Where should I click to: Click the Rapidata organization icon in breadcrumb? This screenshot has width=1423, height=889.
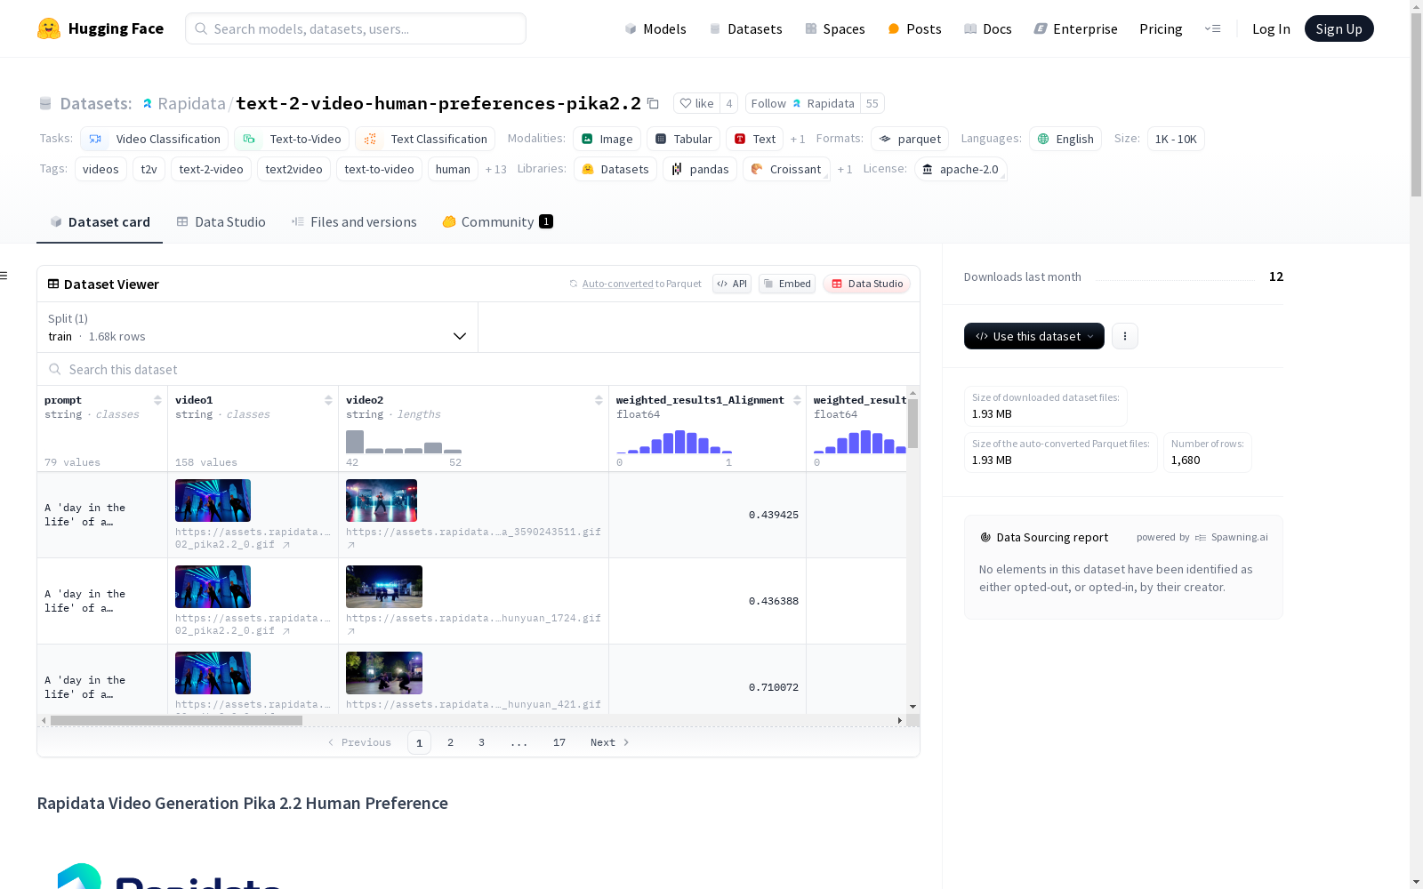(148, 103)
